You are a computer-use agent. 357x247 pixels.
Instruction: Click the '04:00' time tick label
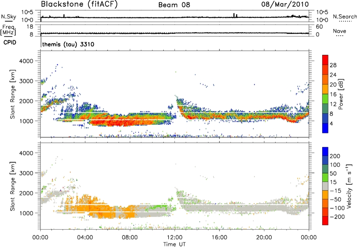(85, 238)
